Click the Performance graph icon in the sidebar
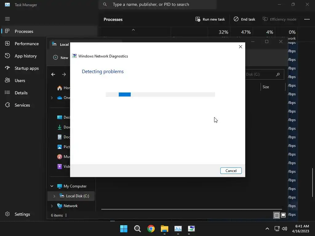Image resolution: width=315 pixels, height=236 pixels. click(x=7, y=43)
